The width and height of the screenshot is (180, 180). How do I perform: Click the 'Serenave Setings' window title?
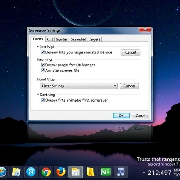pos(45,31)
